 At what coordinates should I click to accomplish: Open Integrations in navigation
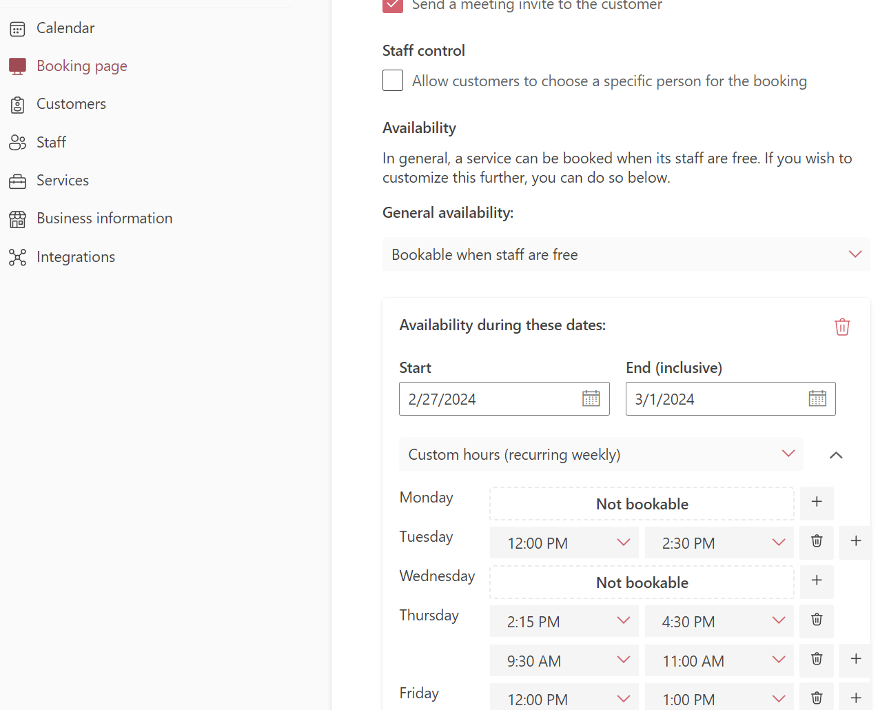point(76,257)
